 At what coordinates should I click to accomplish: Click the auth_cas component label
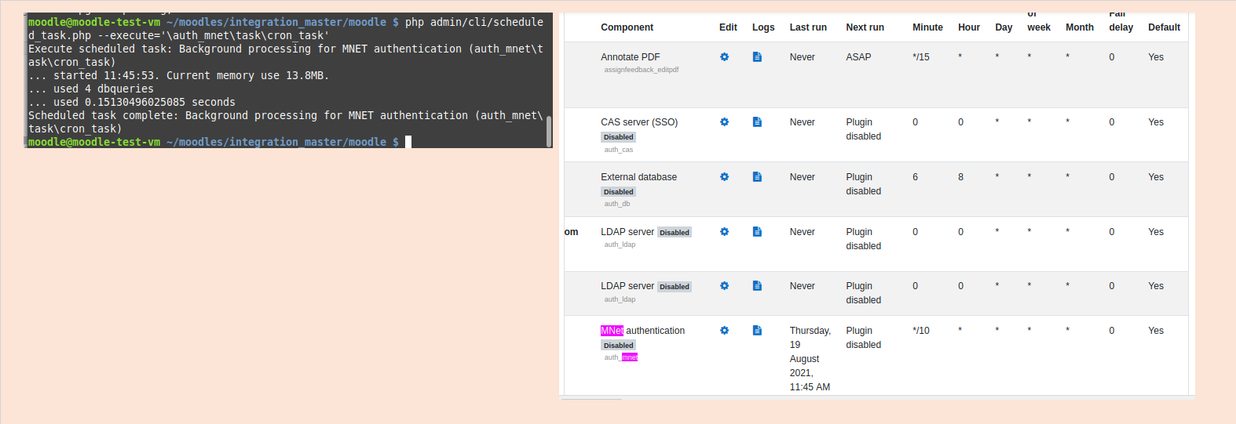tap(618, 150)
